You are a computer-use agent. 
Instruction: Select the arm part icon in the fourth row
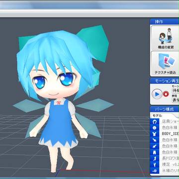tap(155, 140)
